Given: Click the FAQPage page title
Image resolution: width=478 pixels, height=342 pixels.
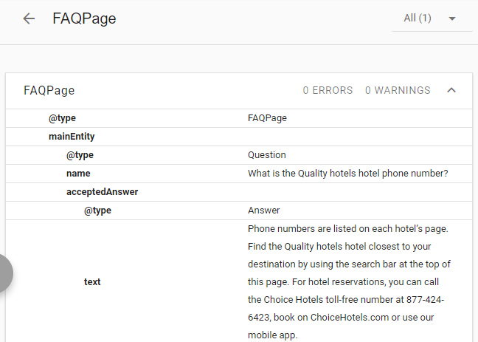Looking at the screenshot, I should [x=84, y=18].
